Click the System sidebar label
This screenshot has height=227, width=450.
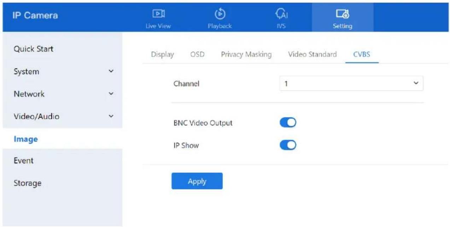click(x=26, y=72)
